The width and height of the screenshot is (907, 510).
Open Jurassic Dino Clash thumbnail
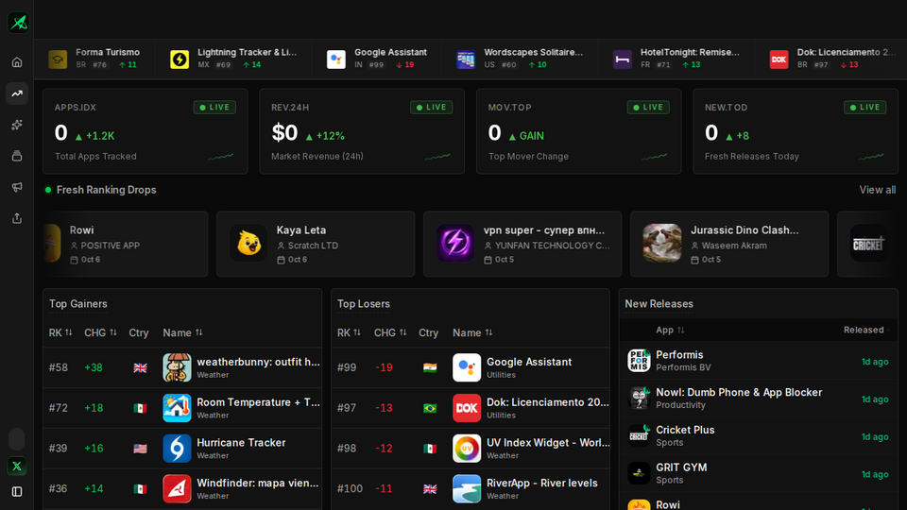[662, 244]
